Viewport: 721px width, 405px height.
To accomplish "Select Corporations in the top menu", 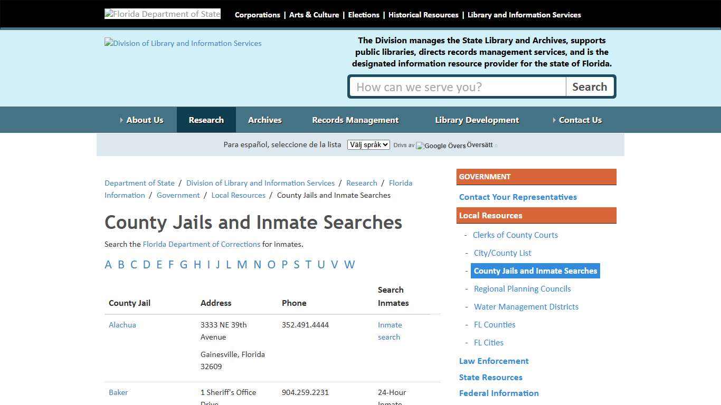I will pos(257,15).
